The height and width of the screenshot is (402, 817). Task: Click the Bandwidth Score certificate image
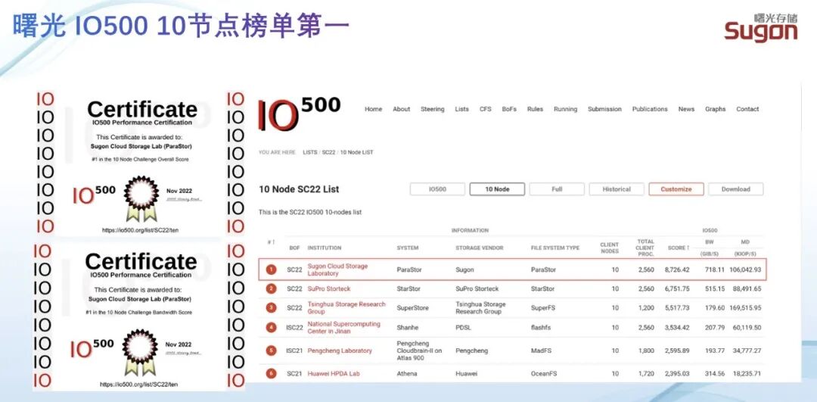[x=141, y=316]
